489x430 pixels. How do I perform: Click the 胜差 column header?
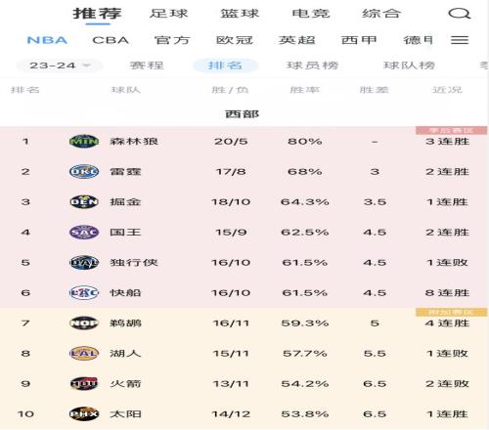(x=375, y=90)
